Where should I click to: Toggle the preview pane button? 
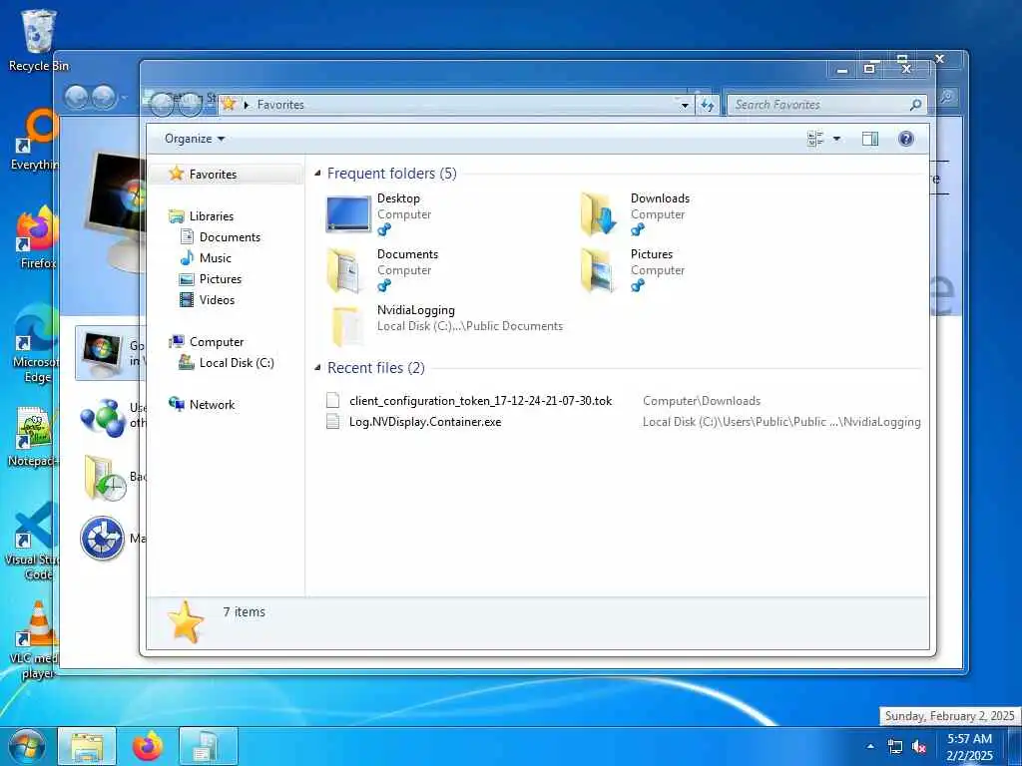coord(870,139)
